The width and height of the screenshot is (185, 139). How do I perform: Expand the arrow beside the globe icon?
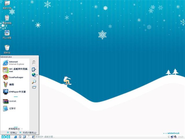click(37, 75)
